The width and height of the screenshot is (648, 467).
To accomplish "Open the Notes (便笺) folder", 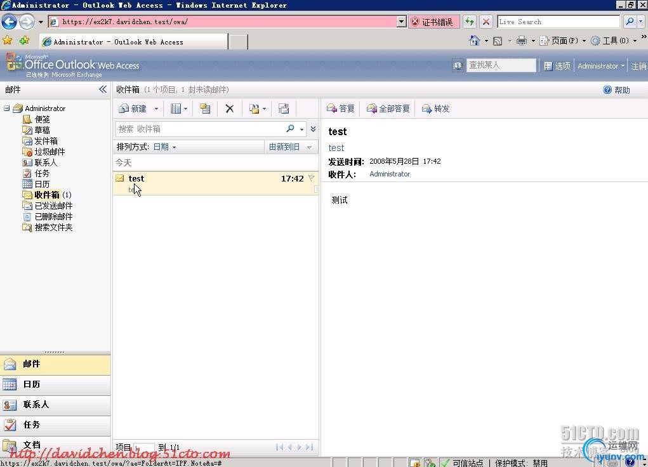I will coord(36,119).
